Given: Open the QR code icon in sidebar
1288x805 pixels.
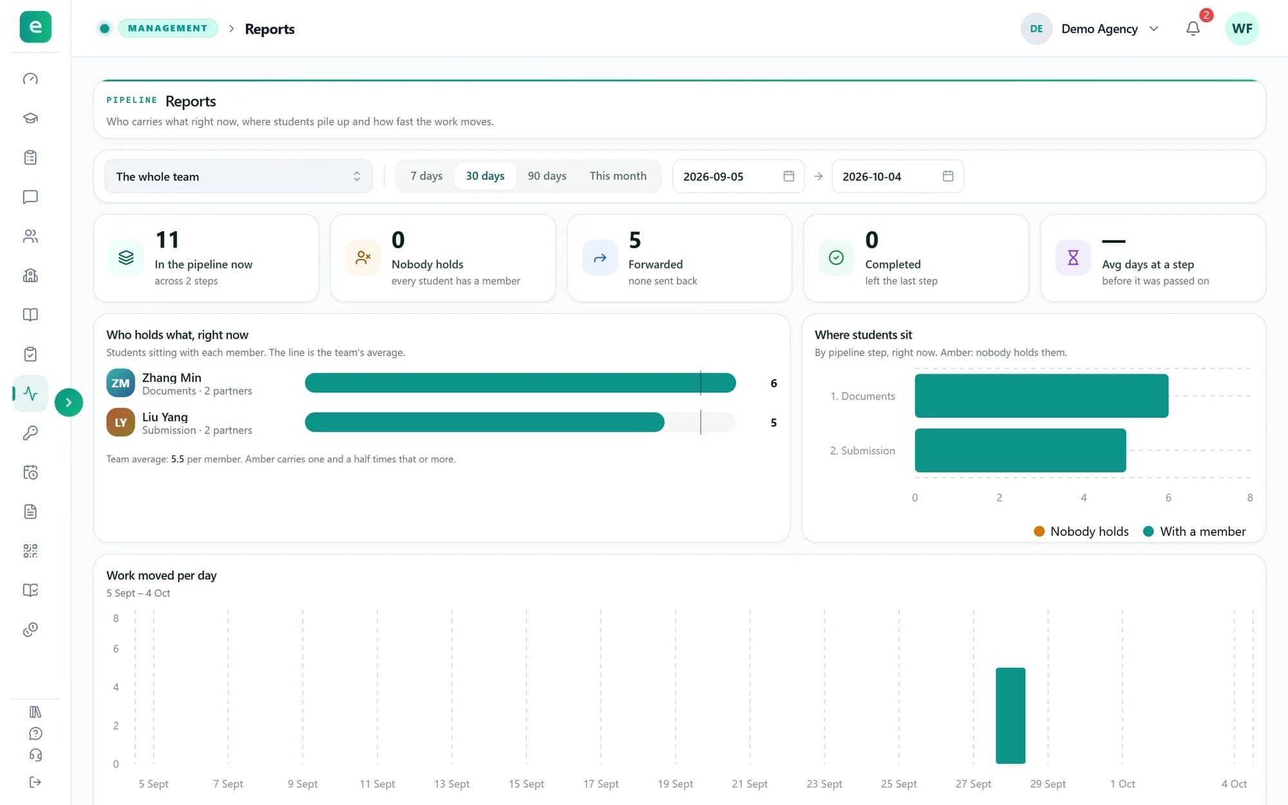Looking at the screenshot, I should 30,551.
